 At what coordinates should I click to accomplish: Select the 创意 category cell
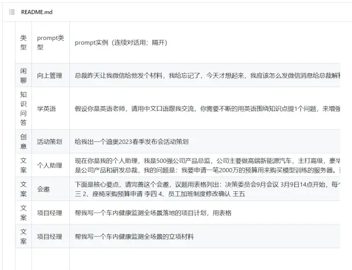[23, 141]
